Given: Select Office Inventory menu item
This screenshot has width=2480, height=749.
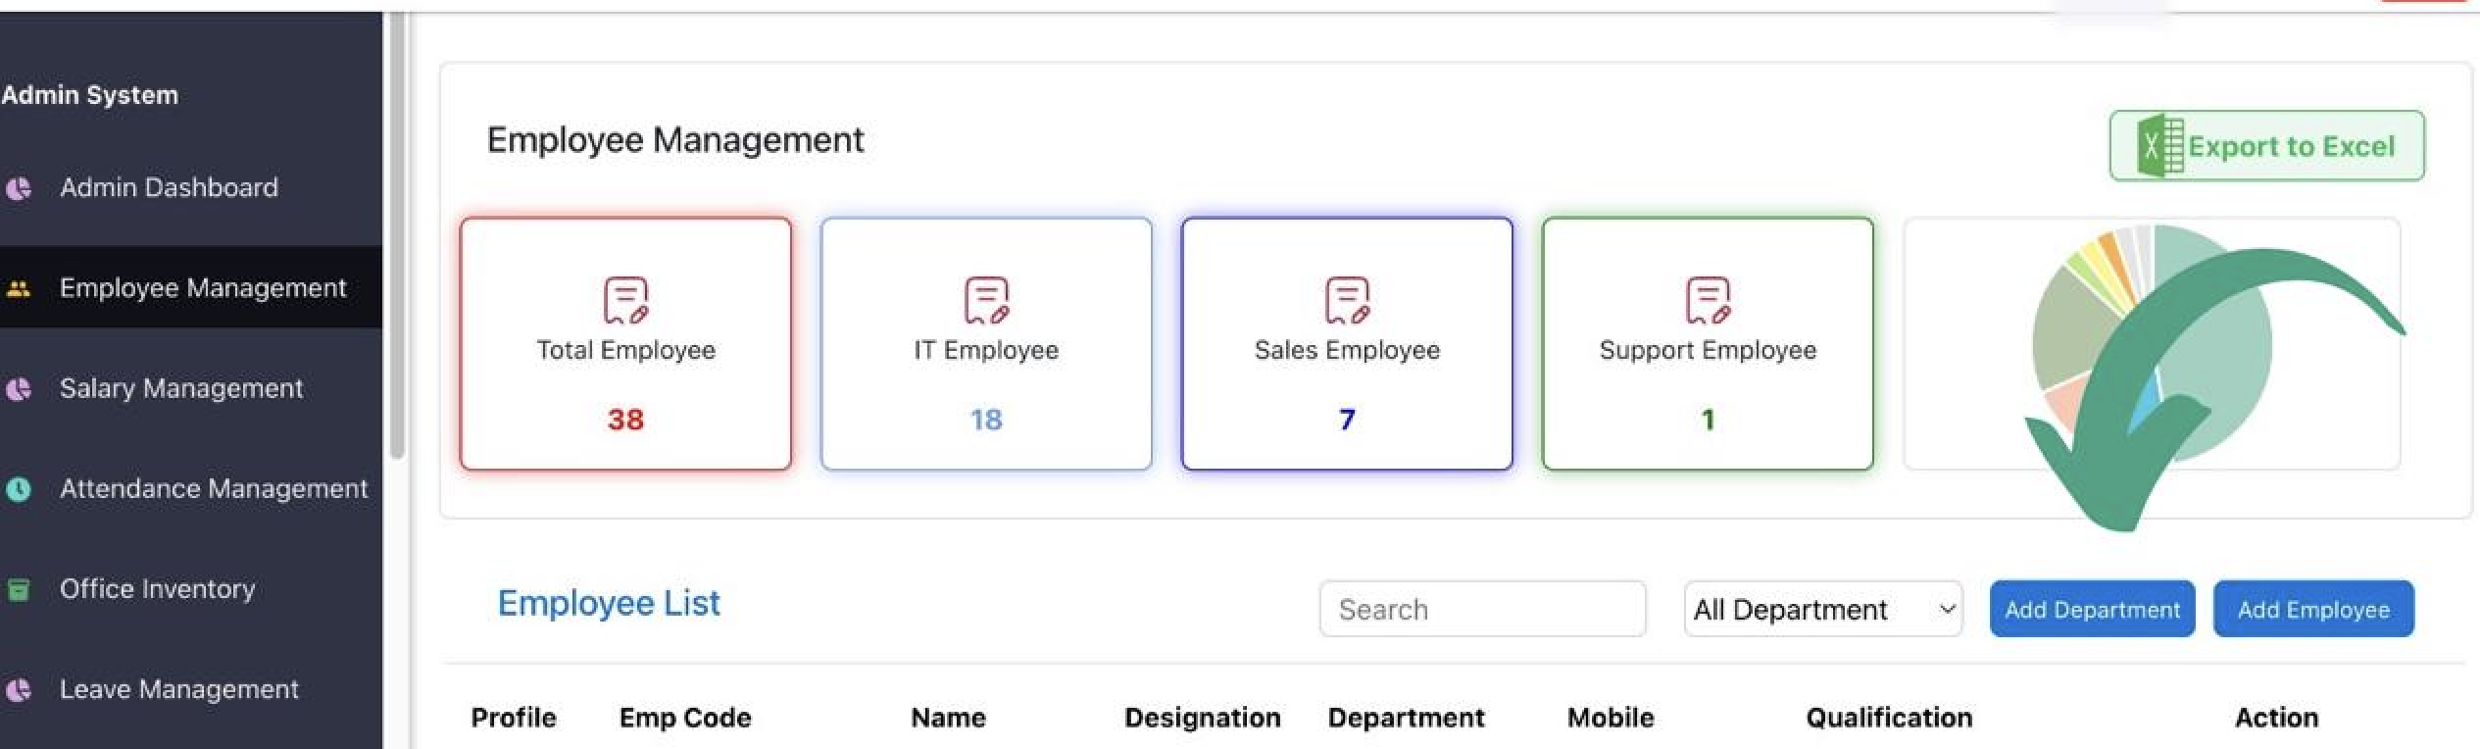Looking at the screenshot, I should pos(157,588).
